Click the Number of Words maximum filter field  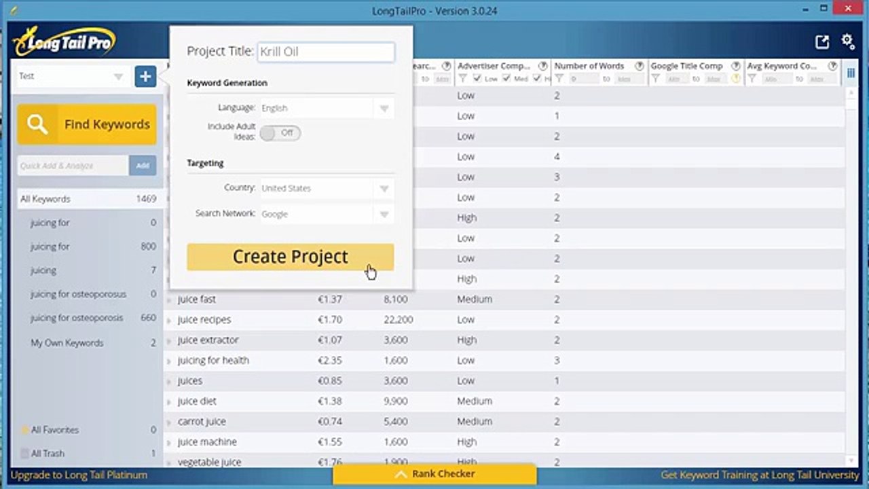coord(627,79)
